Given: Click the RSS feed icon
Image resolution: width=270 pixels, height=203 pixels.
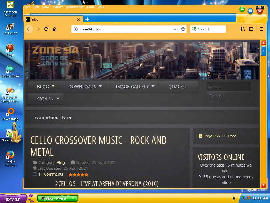Looking at the screenshot, I should (200, 136).
